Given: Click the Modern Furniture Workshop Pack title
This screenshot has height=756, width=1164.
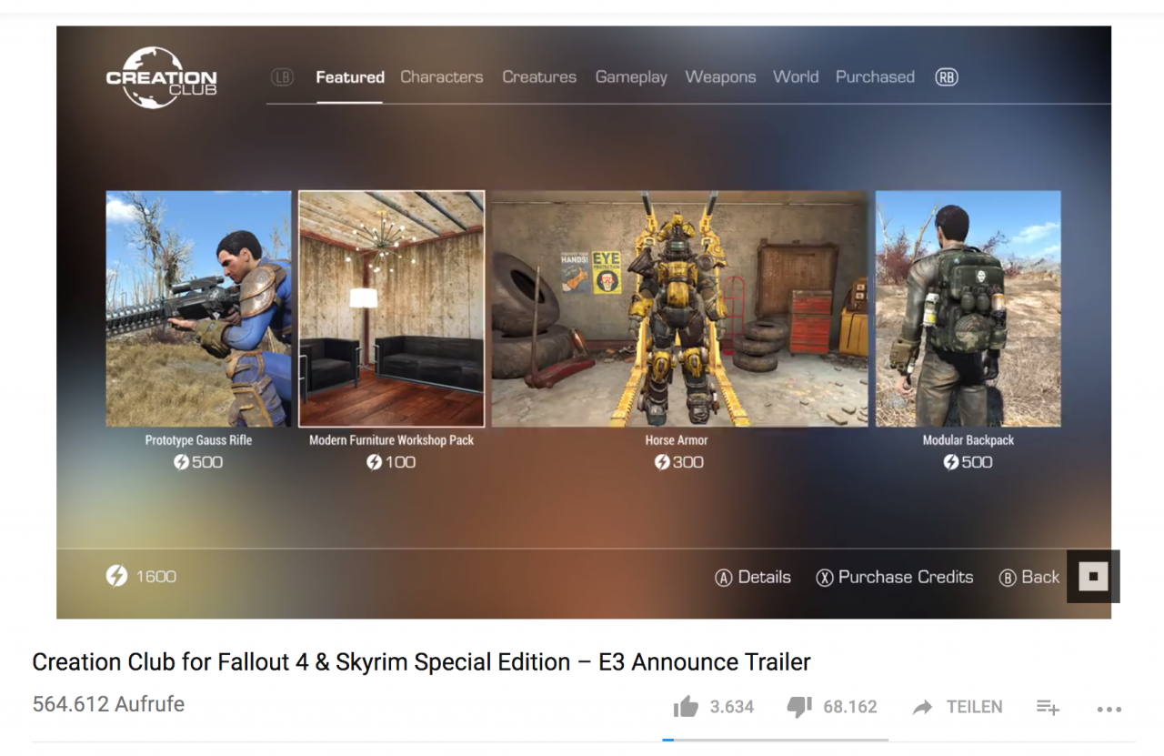Looking at the screenshot, I should point(392,440).
